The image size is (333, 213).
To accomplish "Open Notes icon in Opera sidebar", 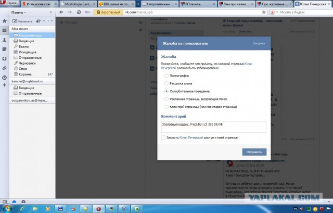I will (x=4, y=49).
